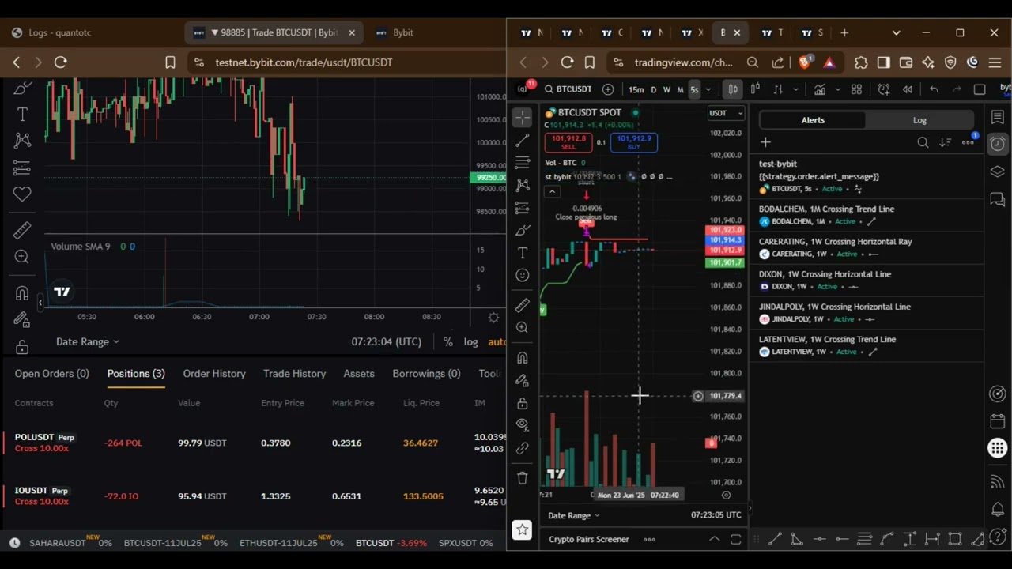Select the candlestick chart type icon

pyautogui.click(x=733, y=89)
